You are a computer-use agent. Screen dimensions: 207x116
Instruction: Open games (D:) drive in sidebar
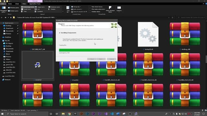point(8,64)
